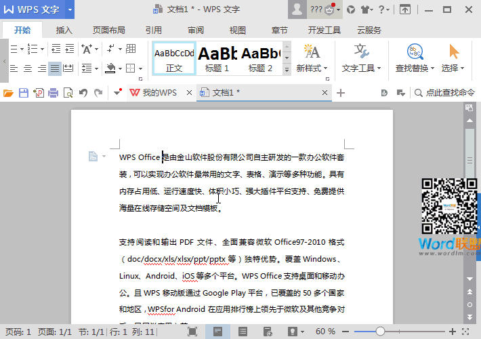Switch to web layout view in status bar
The width and height of the screenshot is (481, 339).
pos(268,332)
